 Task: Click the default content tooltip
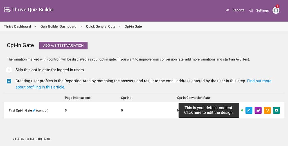209,110
